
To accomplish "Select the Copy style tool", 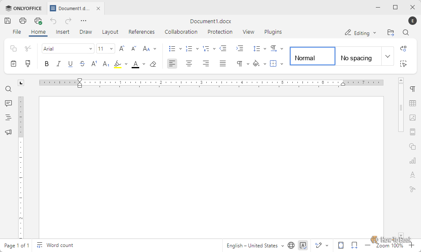I will pyautogui.click(x=28, y=64).
